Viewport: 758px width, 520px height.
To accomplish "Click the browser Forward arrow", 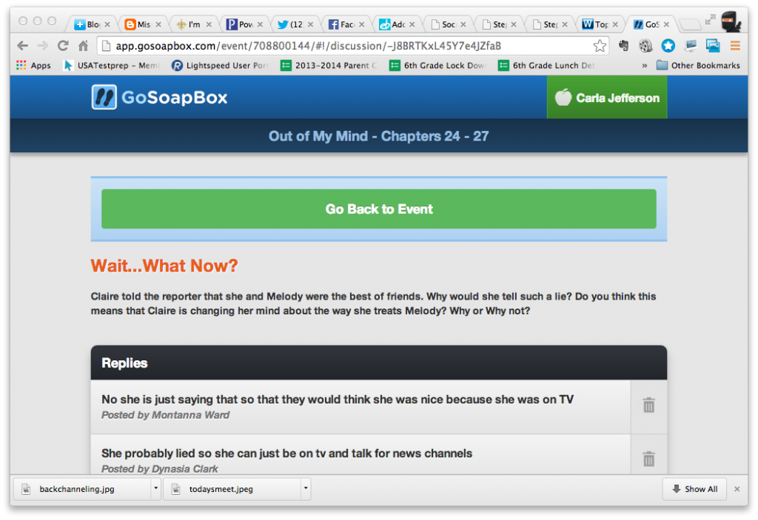I will pos(42,46).
